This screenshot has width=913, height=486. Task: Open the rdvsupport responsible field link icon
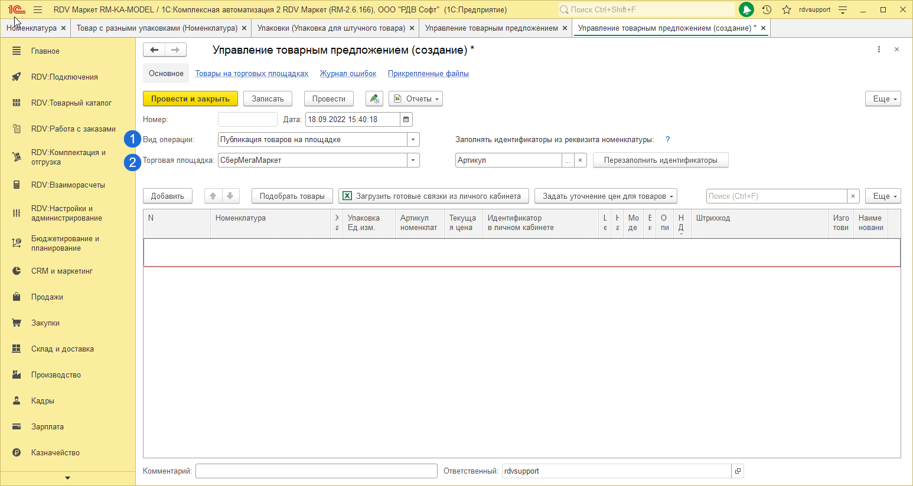[x=738, y=471]
